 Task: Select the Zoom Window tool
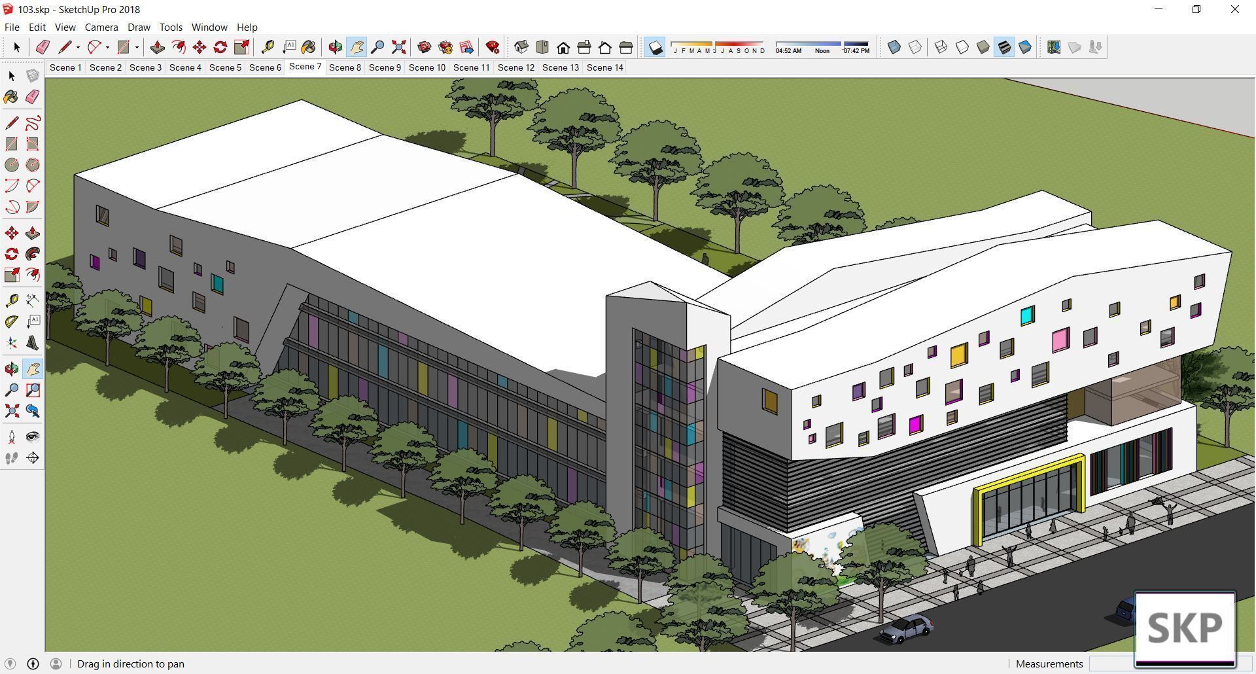(x=32, y=390)
